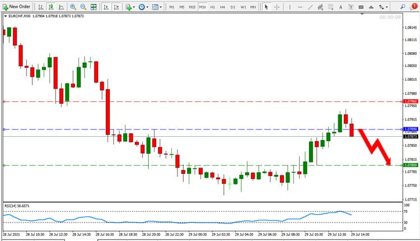420x241 pixels.
Task: Open the indicators list dropdown
Action: (130, 7)
